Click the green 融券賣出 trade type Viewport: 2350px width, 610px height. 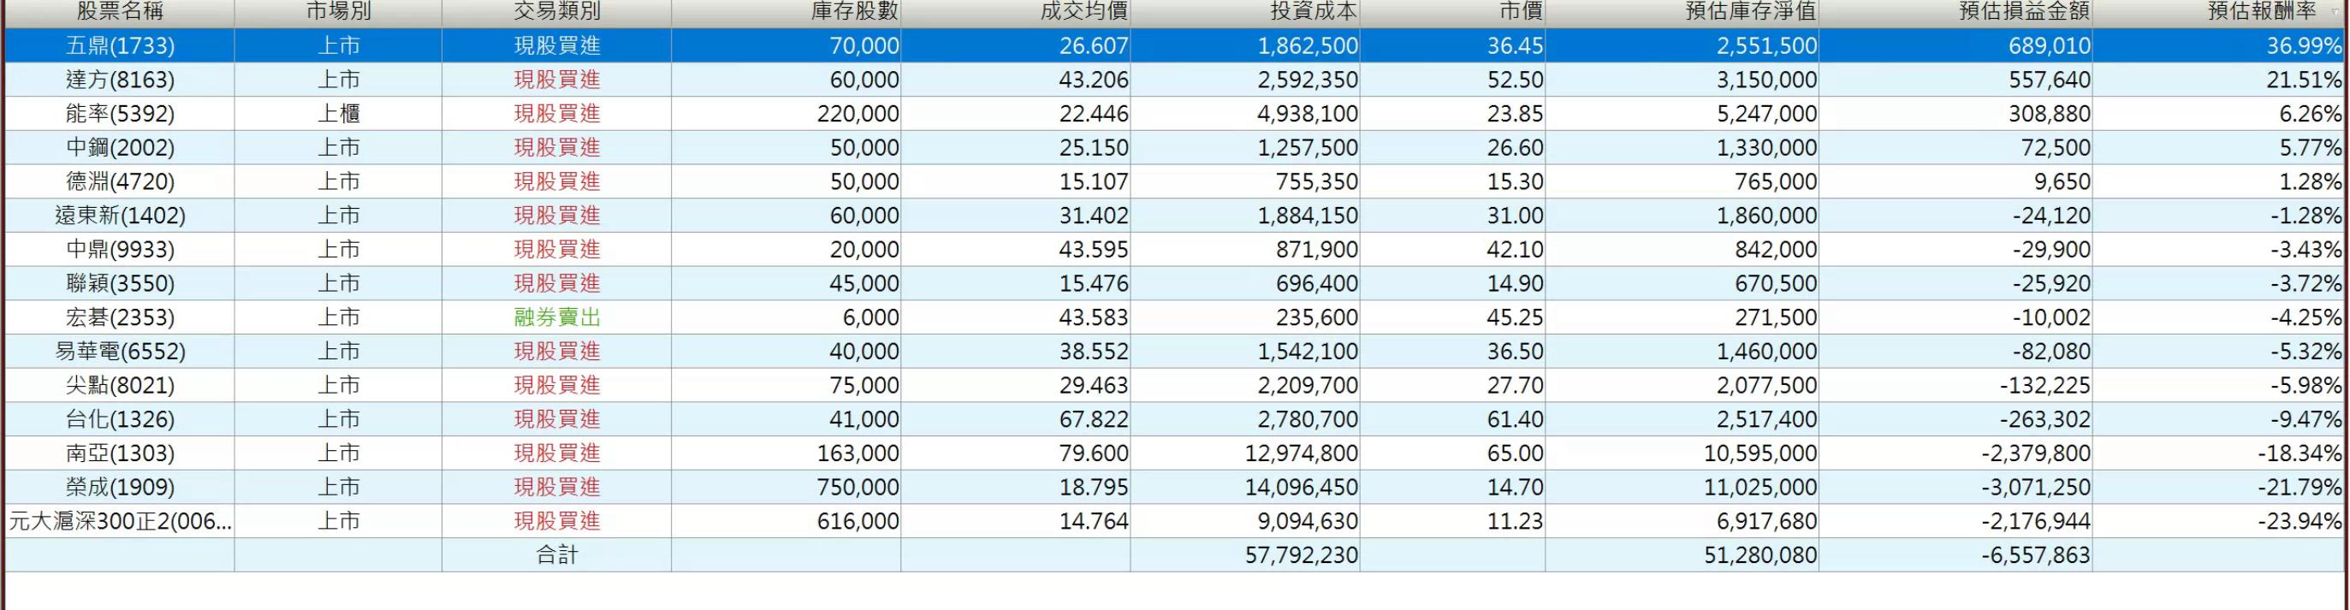556,317
